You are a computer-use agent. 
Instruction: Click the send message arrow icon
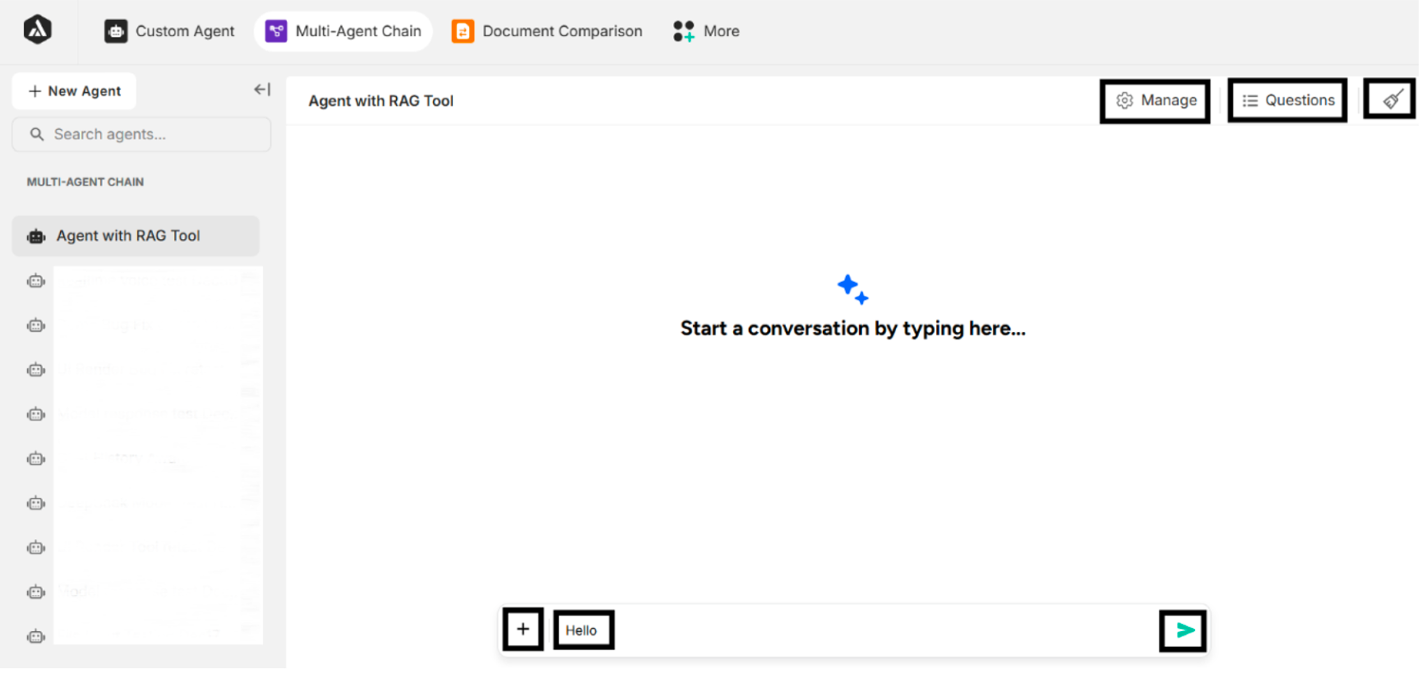pyautogui.click(x=1182, y=629)
